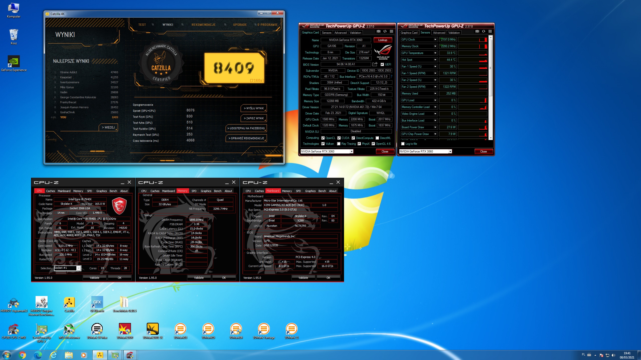
Task: Launch 3DMark2001 SE desktop shortcut
Action: pyautogui.click(x=153, y=331)
